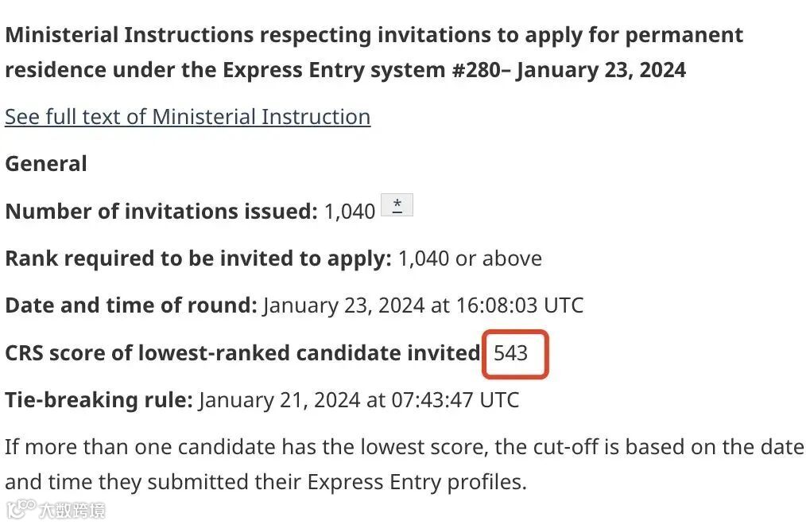Click the highlighted CRS score 543

pos(510,353)
